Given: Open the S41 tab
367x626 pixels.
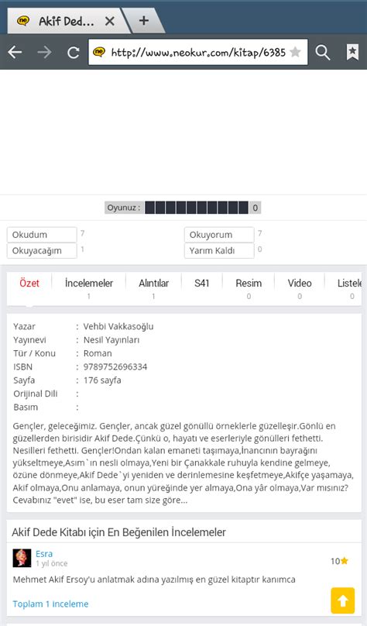Looking at the screenshot, I should coord(202,284).
